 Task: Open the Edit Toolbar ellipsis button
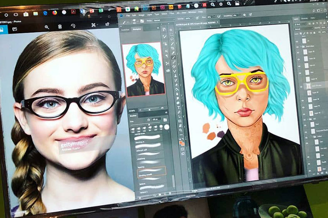pyautogui.click(x=181, y=135)
